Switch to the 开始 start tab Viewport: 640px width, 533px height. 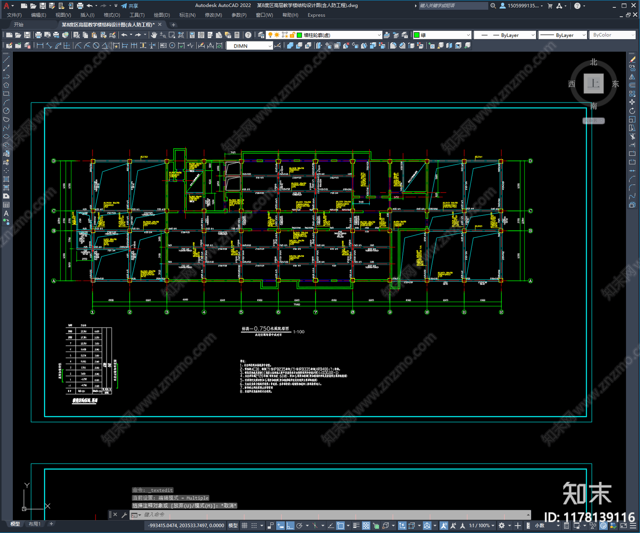click(x=18, y=25)
